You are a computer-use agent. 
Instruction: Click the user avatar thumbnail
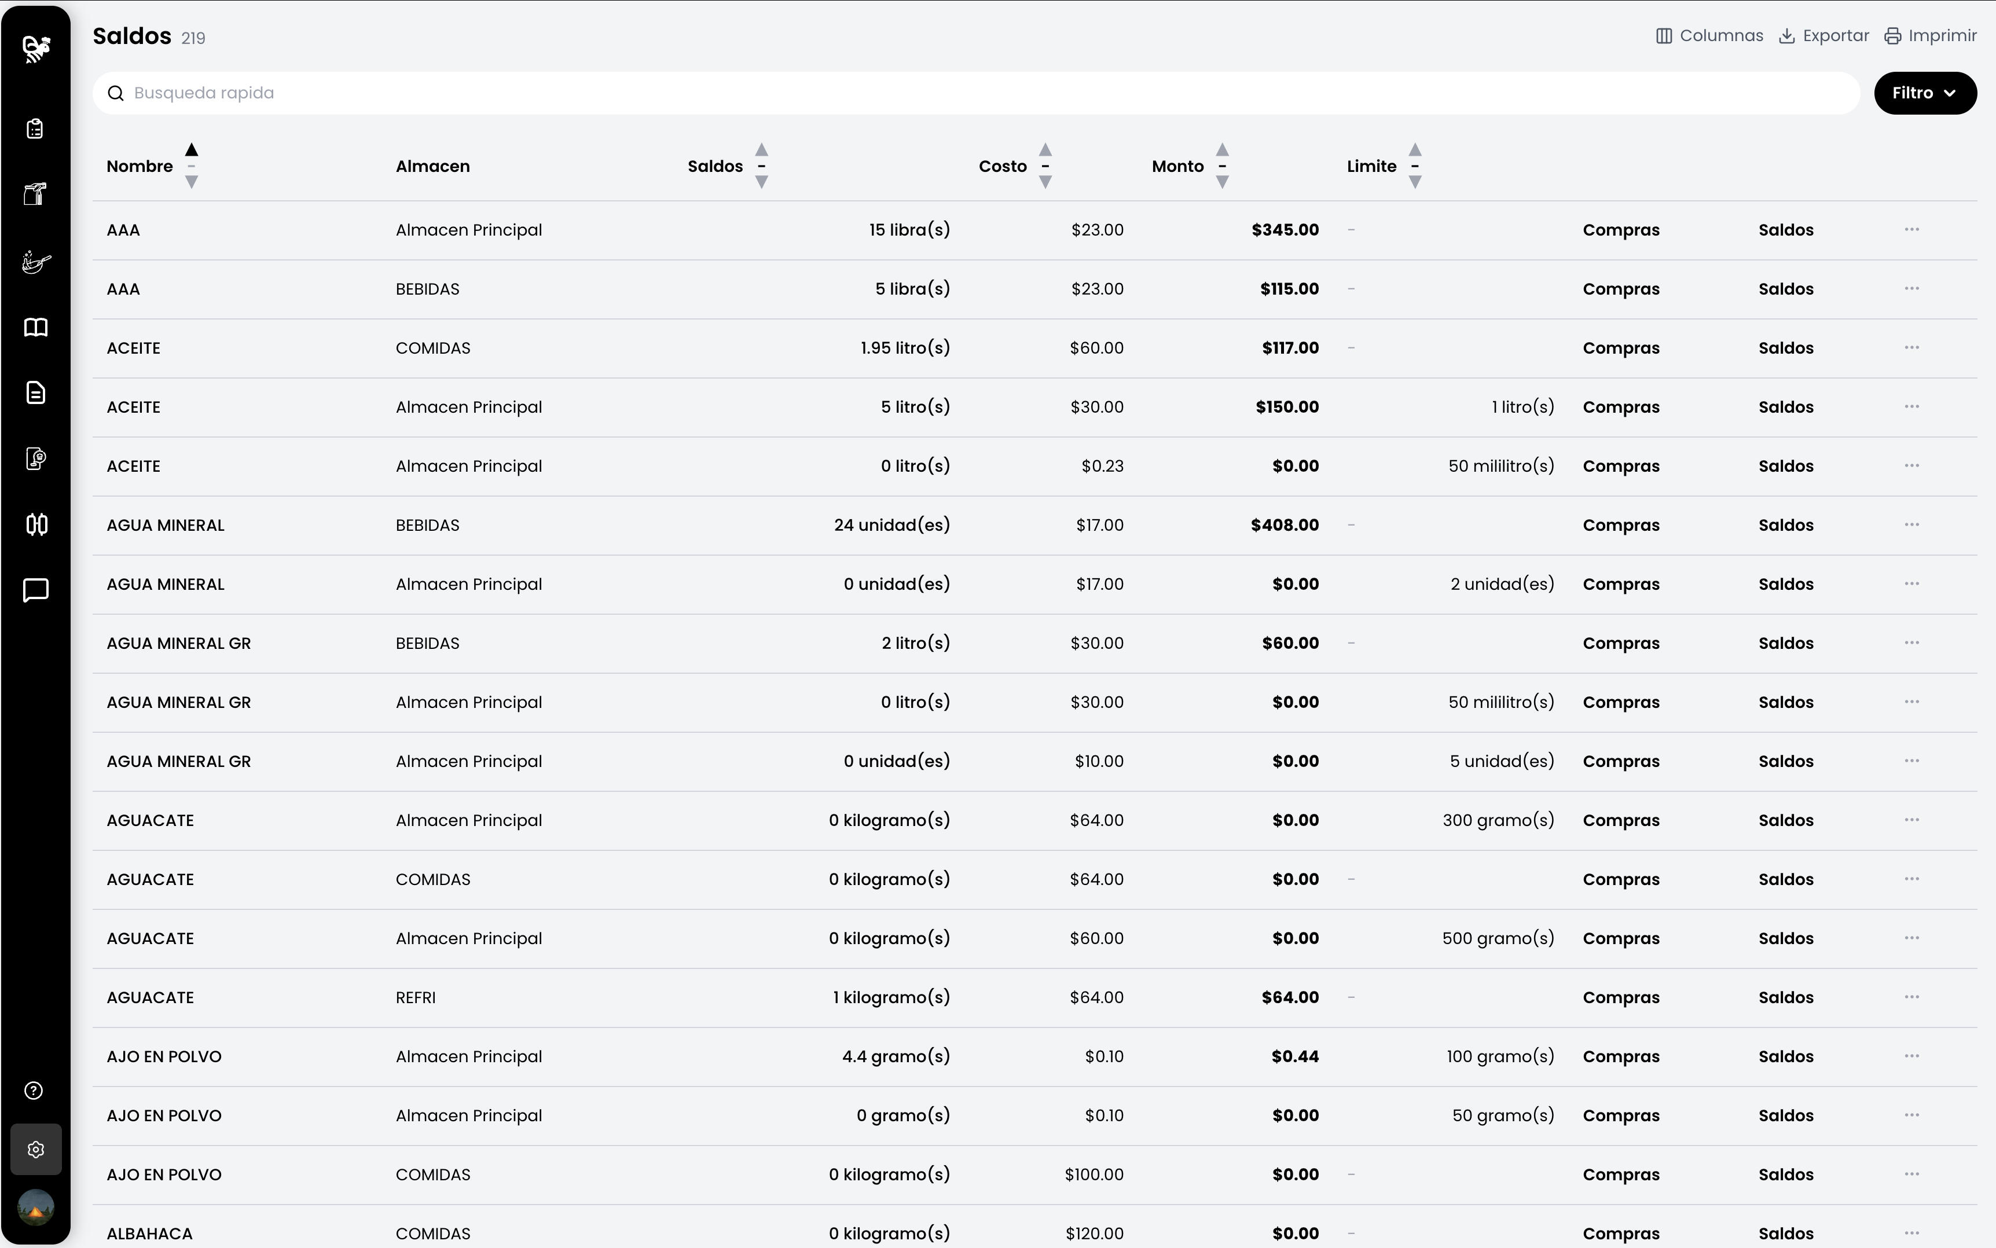coord(35,1207)
